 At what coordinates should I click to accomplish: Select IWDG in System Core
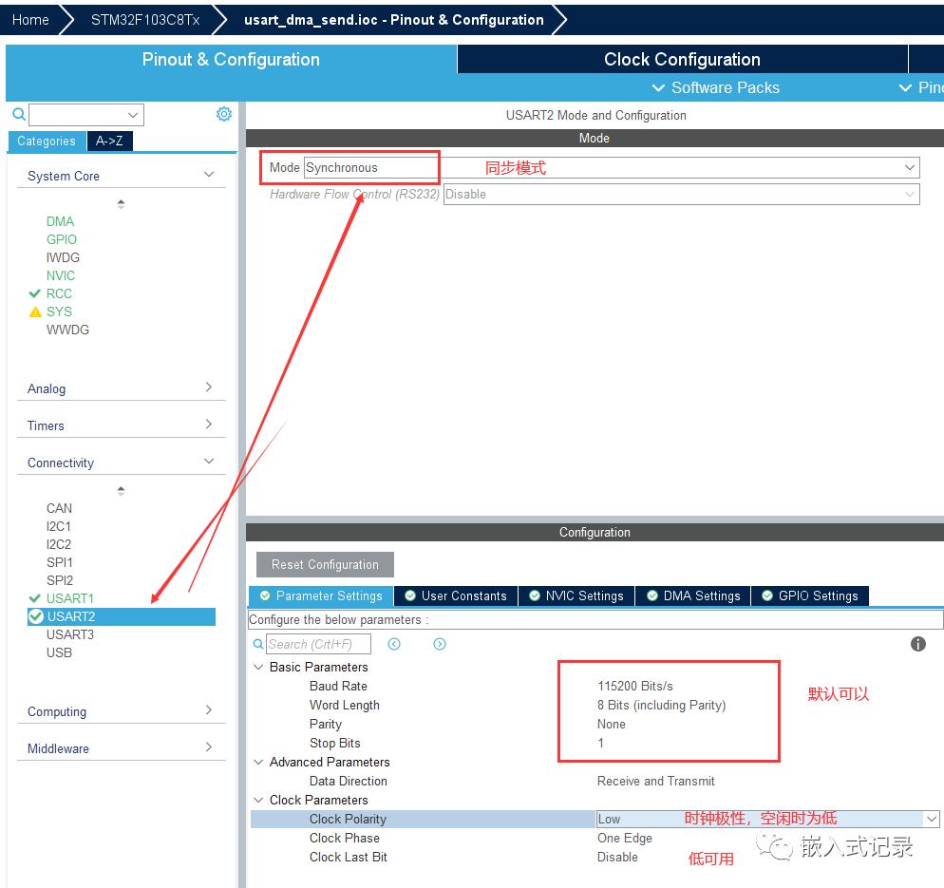point(63,257)
